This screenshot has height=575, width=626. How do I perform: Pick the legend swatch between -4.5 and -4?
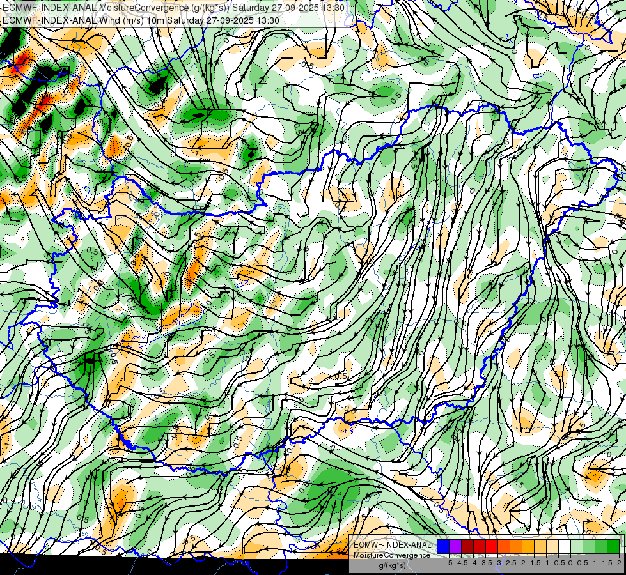pos(467,547)
